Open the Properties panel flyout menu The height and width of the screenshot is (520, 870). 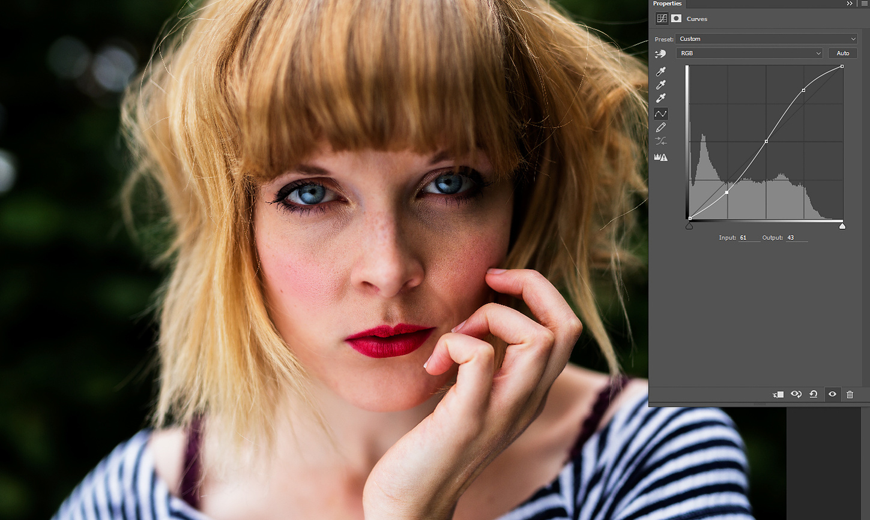(x=864, y=4)
